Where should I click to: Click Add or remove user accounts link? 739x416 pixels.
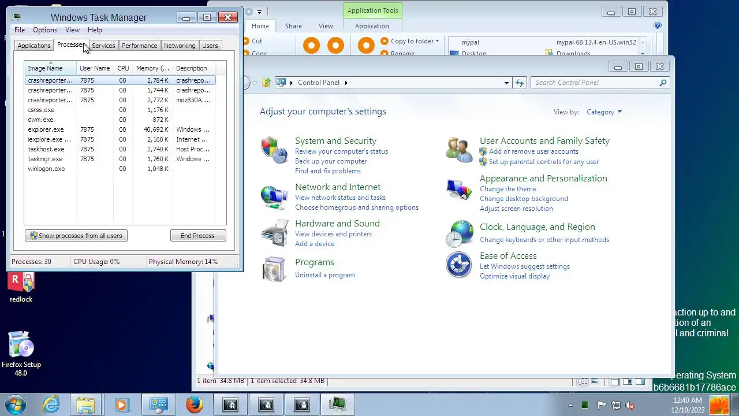pos(533,151)
